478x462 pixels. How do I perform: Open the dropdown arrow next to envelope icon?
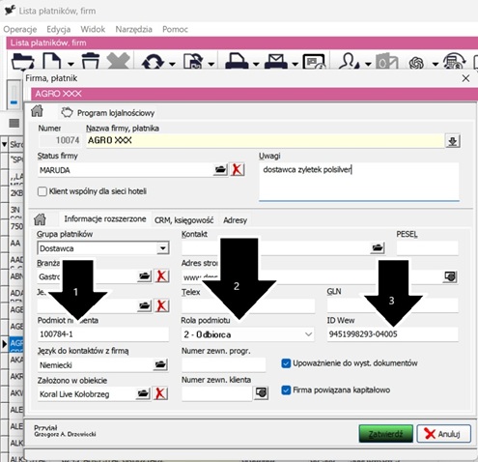tap(295, 64)
